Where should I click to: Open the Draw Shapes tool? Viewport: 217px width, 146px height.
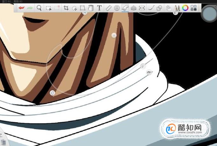point(159,8)
